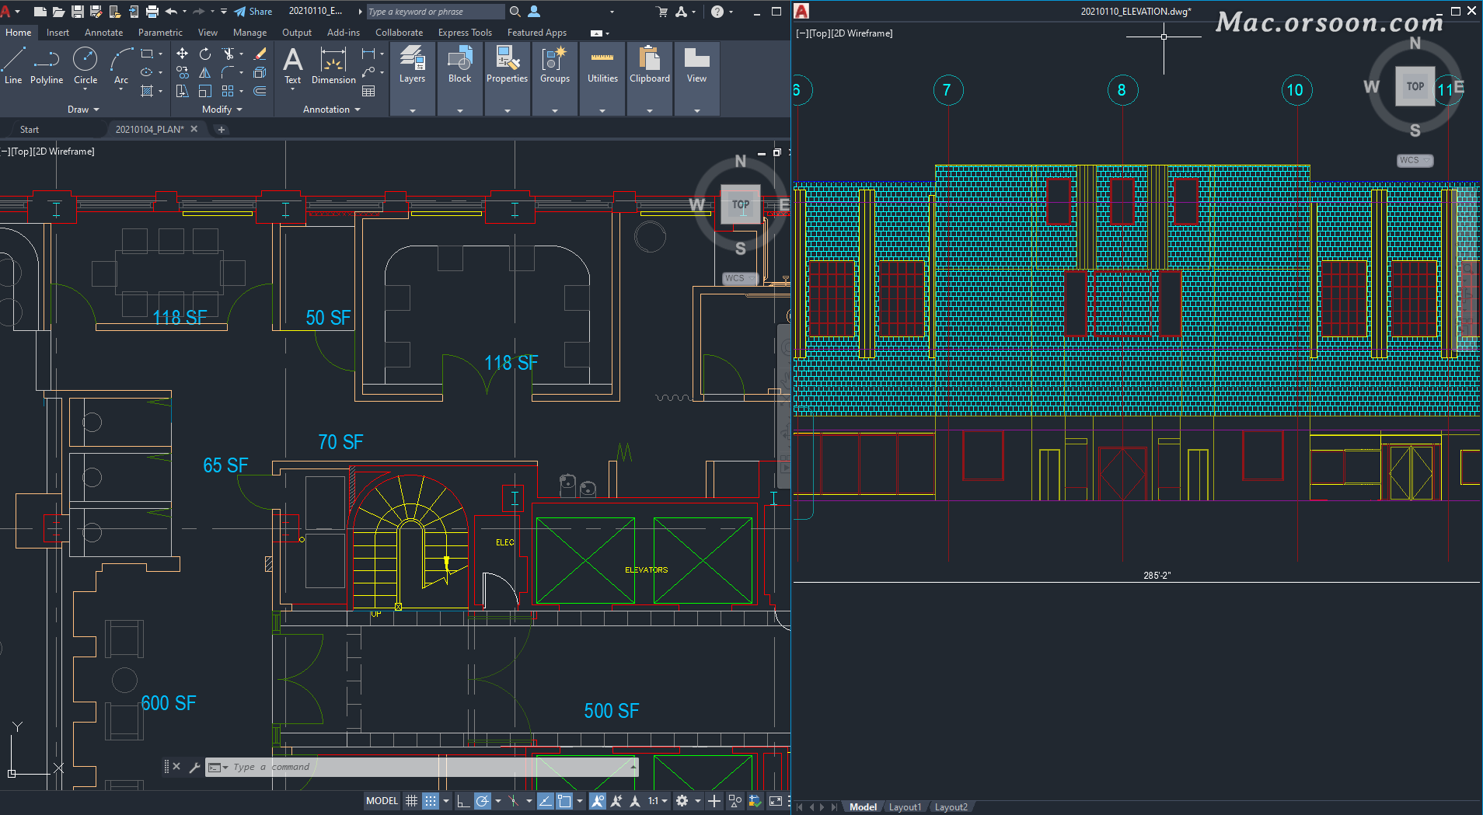Toggle drawing grid display in status bar
Viewport: 1483px width, 815px height.
[412, 801]
